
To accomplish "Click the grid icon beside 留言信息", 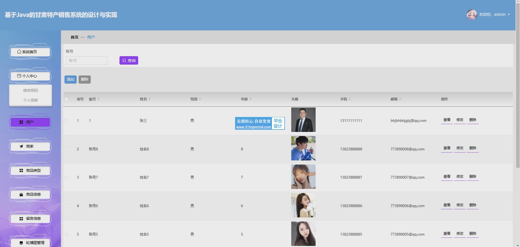I will click(21, 219).
